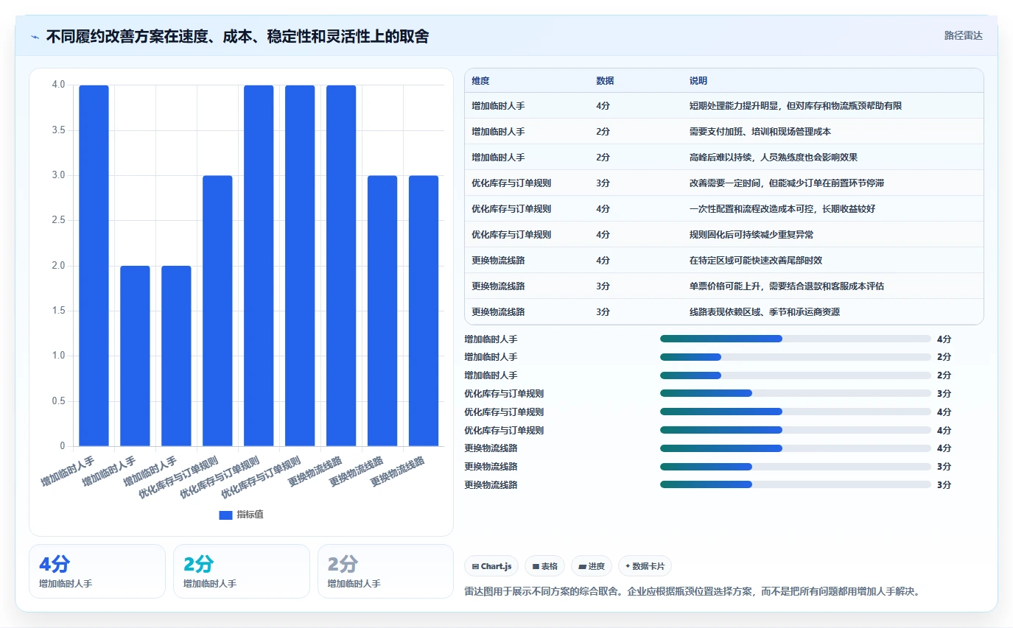This screenshot has height=628, width=1013.
Task: Click the 3分 score in the 线路表现依赖区域 row
Action: [603, 312]
